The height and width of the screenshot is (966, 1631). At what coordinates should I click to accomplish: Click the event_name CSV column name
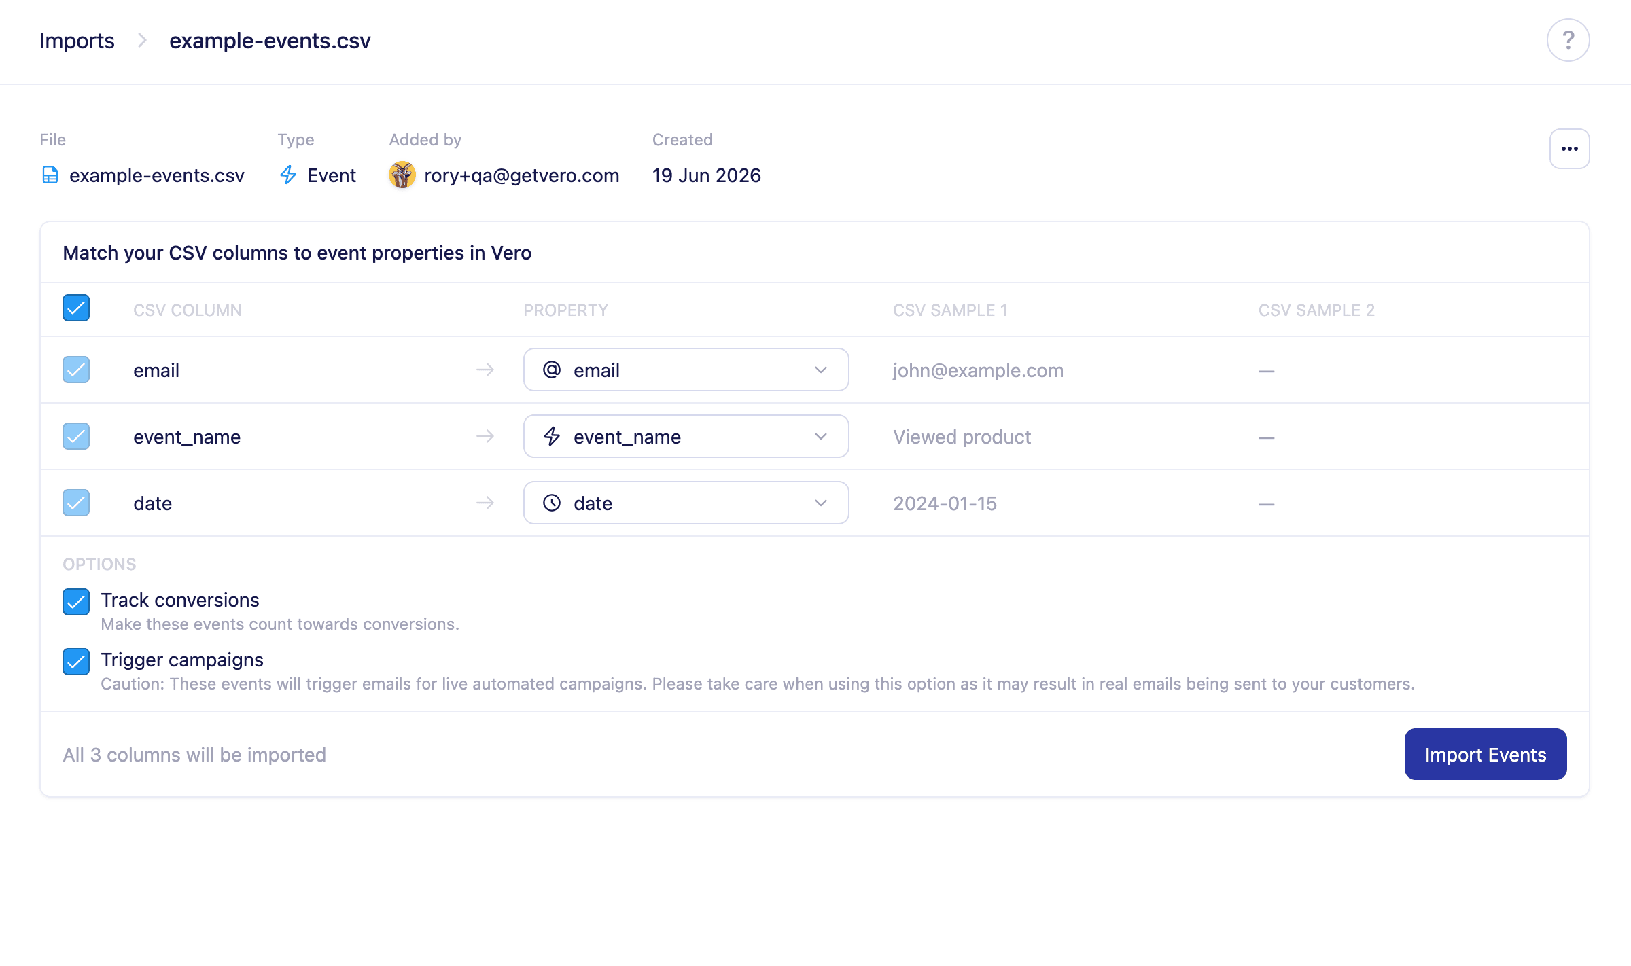[187, 437]
